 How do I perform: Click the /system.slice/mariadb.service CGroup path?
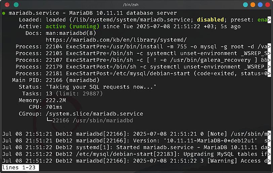click(94, 114)
